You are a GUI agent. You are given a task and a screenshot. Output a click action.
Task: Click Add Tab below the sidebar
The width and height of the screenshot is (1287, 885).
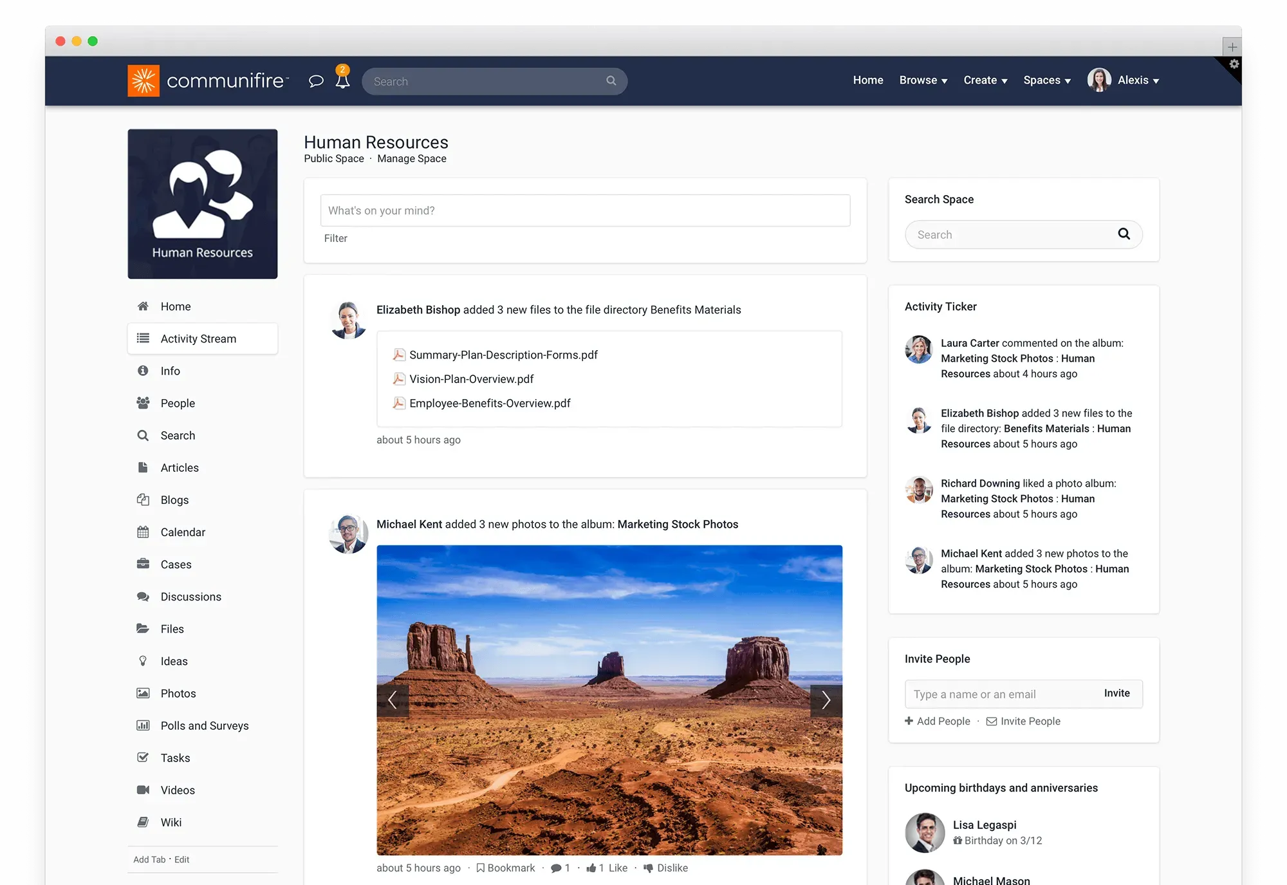click(149, 859)
